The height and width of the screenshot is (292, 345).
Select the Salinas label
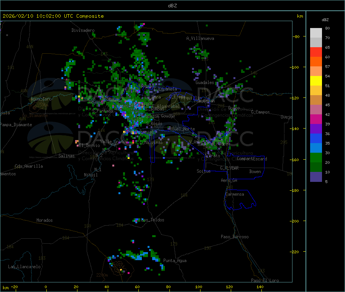[66, 156]
